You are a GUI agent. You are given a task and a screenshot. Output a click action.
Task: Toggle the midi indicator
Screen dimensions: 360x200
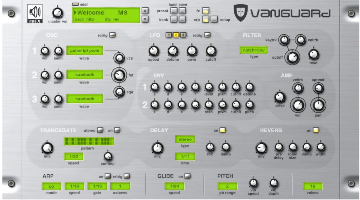tap(75, 4)
